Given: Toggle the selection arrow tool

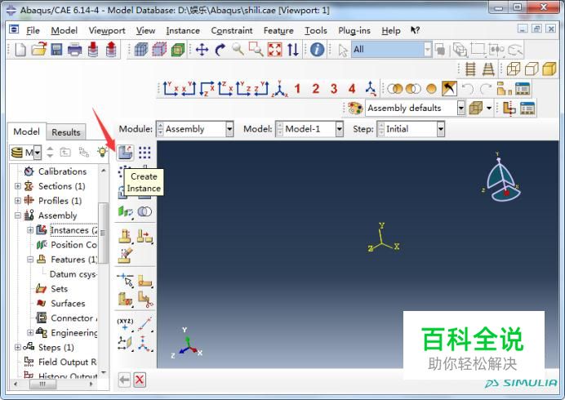Looking at the screenshot, I should point(343,50).
